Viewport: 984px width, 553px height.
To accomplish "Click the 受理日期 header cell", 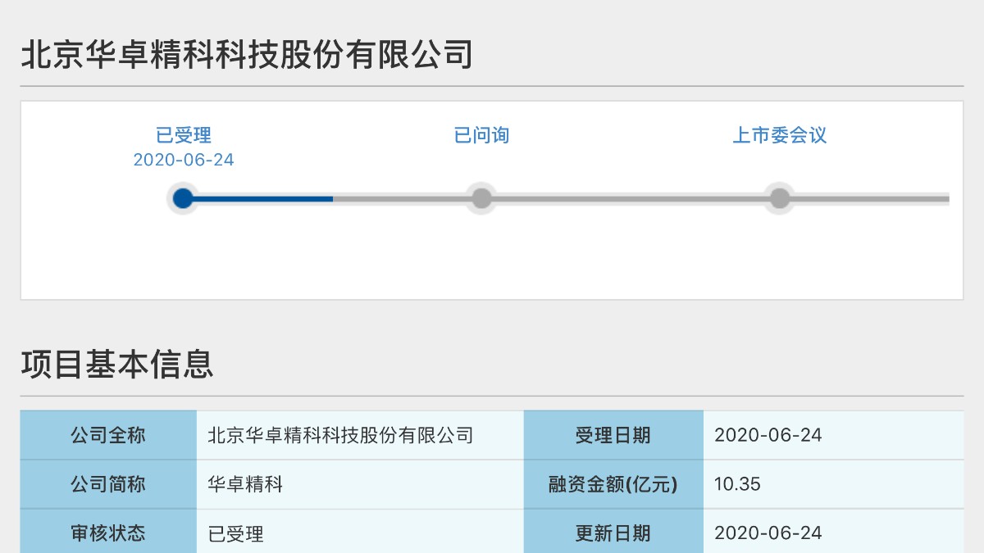I will click(x=613, y=435).
